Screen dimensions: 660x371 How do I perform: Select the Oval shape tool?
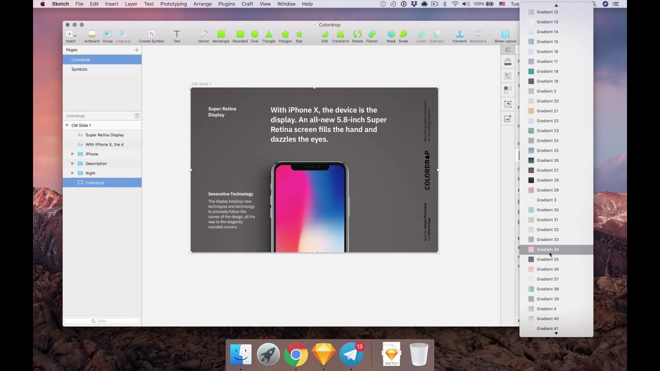point(254,35)
